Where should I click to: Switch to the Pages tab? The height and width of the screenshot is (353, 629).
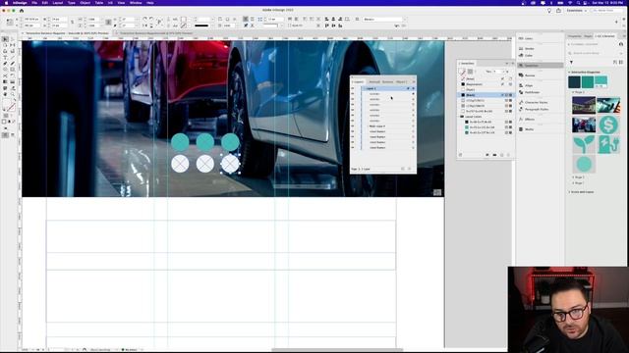coord(588,36)
